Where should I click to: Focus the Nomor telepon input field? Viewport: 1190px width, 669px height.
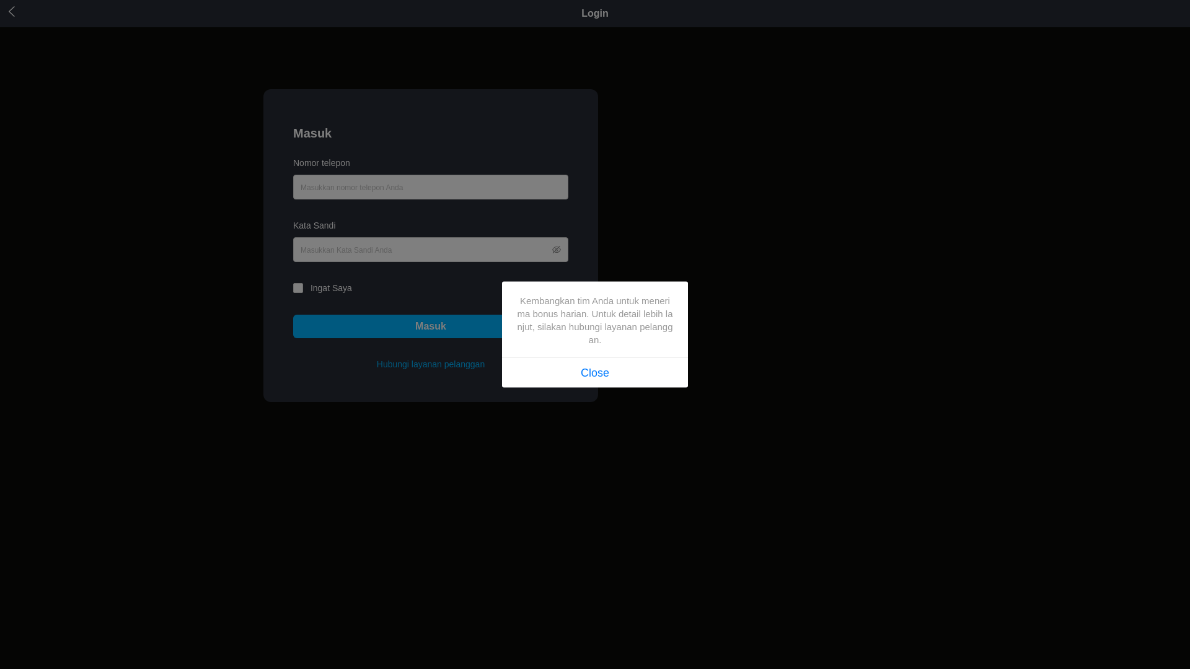(431, 187)
